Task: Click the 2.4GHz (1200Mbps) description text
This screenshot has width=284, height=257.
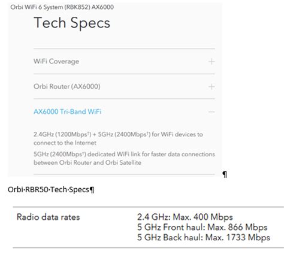Action: click(x=118, y=138)
